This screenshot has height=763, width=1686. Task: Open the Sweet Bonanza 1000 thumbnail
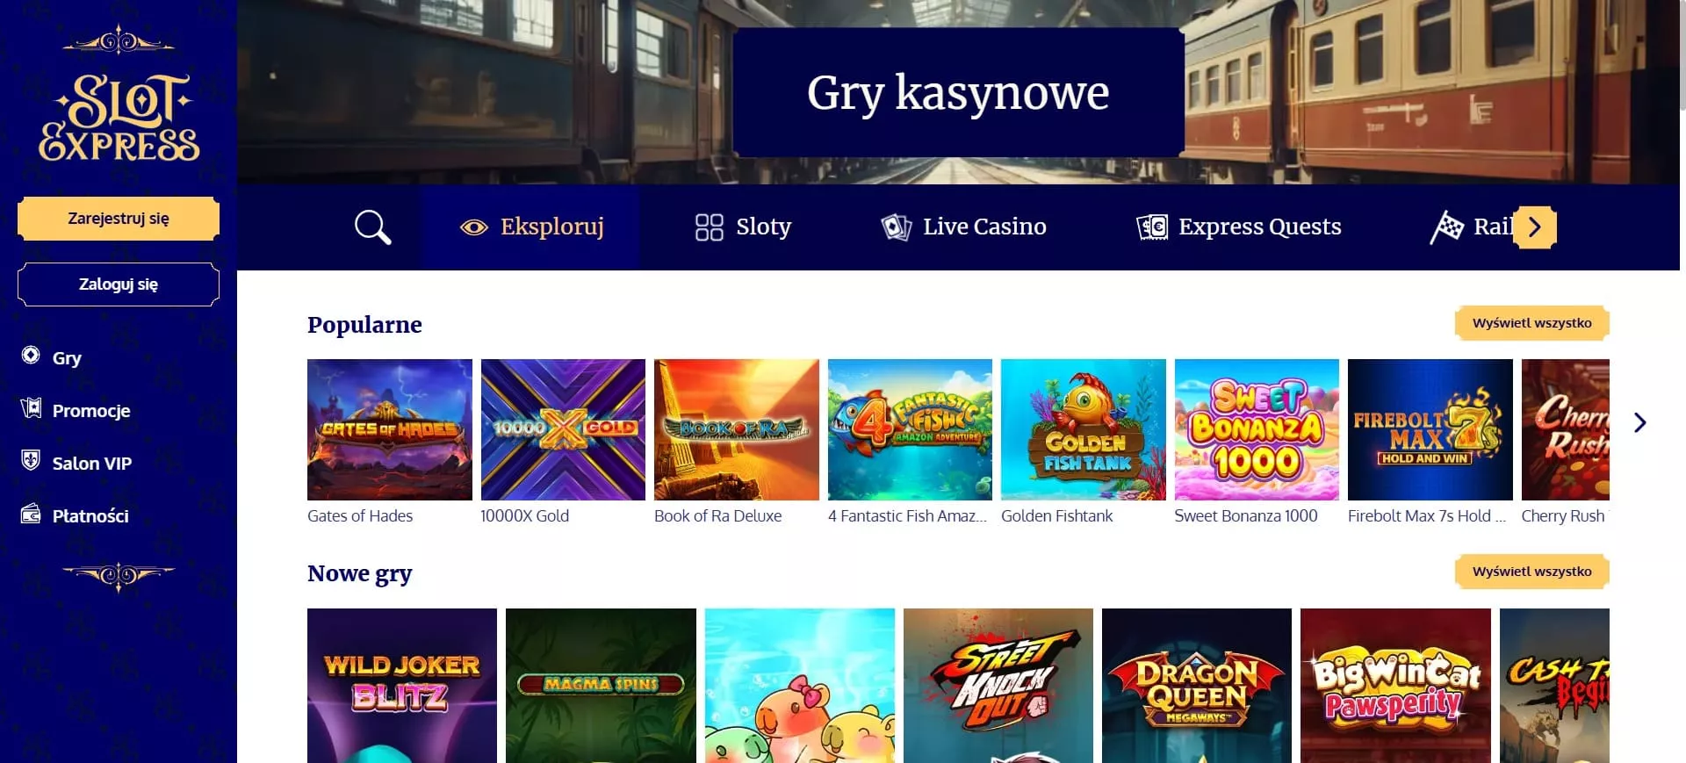tap(1256, 429)
